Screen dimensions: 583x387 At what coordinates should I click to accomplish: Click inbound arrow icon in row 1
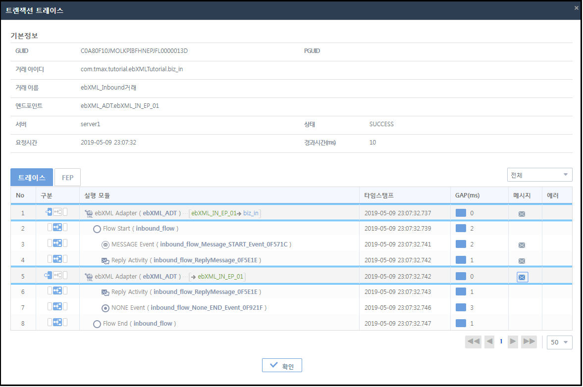(49, 212)
